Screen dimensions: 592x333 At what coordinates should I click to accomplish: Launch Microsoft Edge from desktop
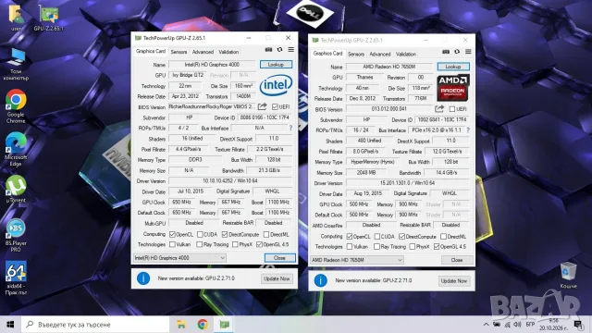16,150
